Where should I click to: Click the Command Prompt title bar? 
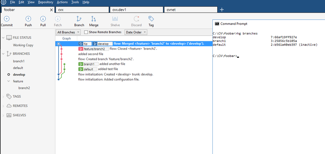269,24
